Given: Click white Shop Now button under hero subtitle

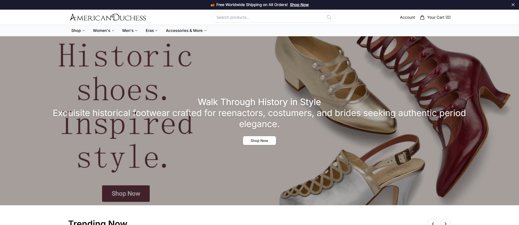Looking at the screenshot, I should click(259, 141).
